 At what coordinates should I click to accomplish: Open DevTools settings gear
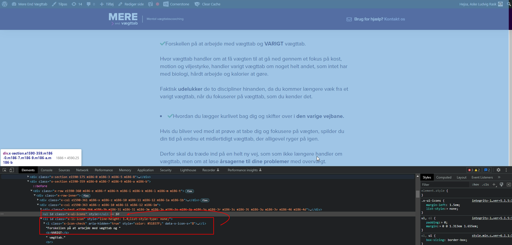[x=499, y=170]
